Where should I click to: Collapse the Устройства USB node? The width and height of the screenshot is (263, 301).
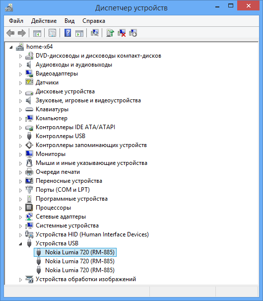(20, 244)
